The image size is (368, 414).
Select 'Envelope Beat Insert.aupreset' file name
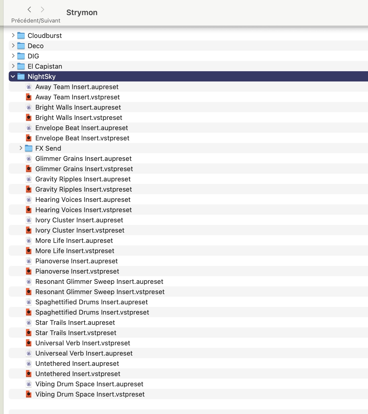(x=82, y=128)
